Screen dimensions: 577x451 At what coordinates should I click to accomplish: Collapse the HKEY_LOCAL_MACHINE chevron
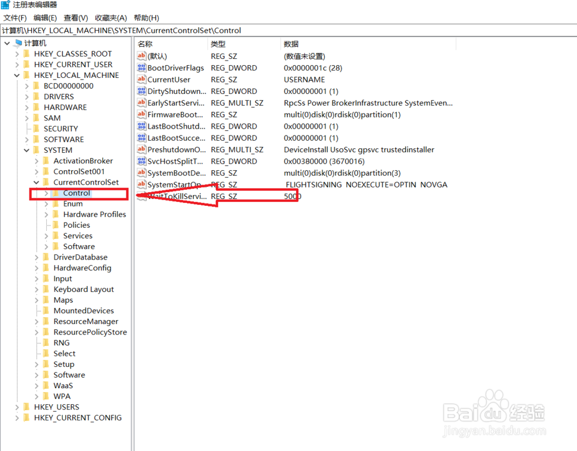tap(17, 76)
